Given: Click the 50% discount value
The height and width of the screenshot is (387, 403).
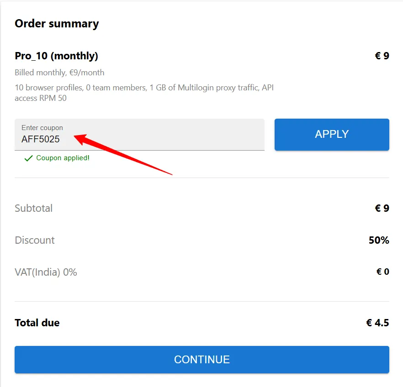Looking at the screenshot, I should click(379, 240).
